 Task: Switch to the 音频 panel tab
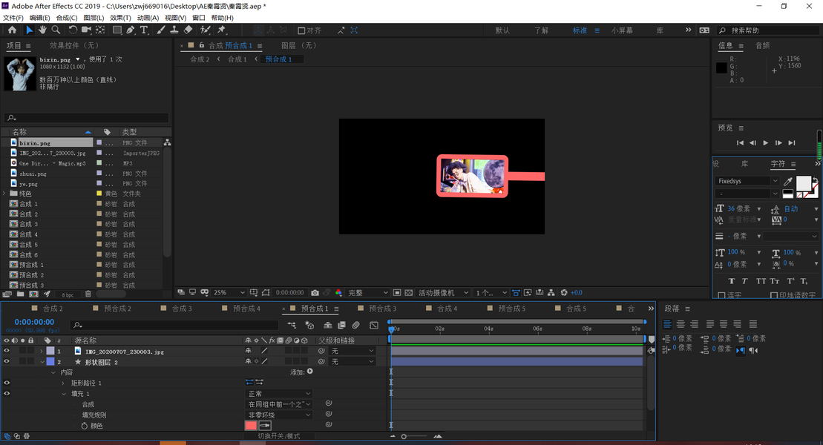click(763, 46)
